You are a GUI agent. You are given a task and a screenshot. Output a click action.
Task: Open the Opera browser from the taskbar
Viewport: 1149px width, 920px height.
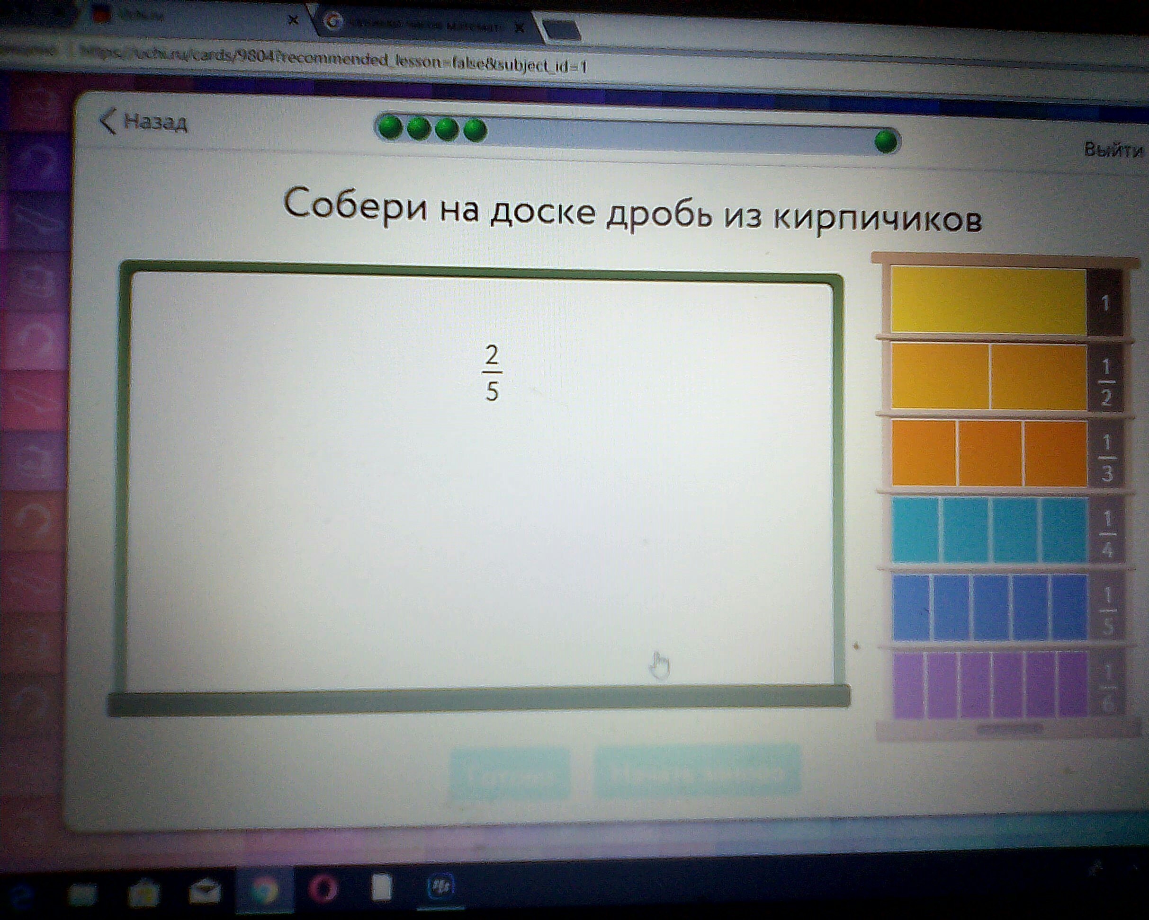[x=323, y=888]
